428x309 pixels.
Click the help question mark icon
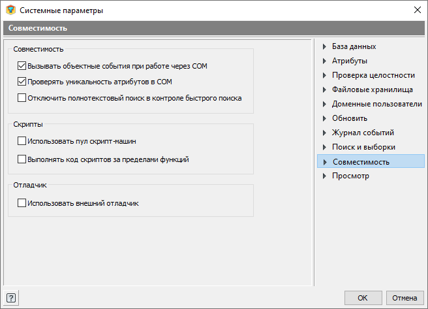(11, 298)
